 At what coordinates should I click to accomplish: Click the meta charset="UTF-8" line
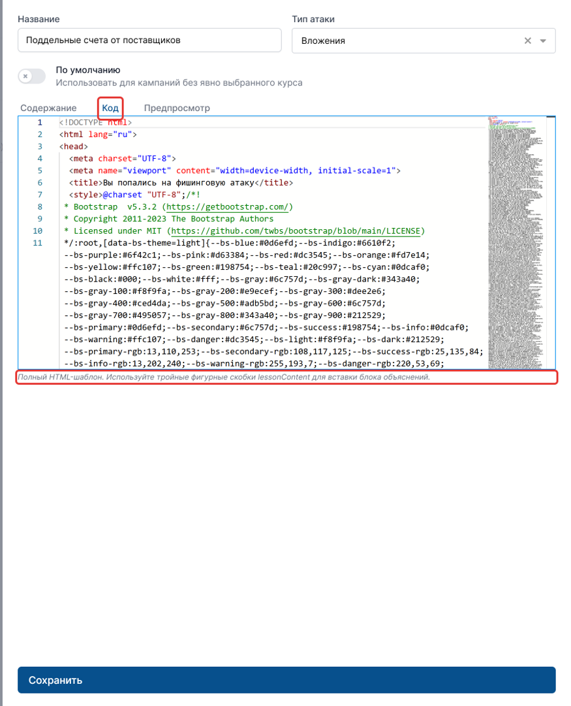click(123, 159)
